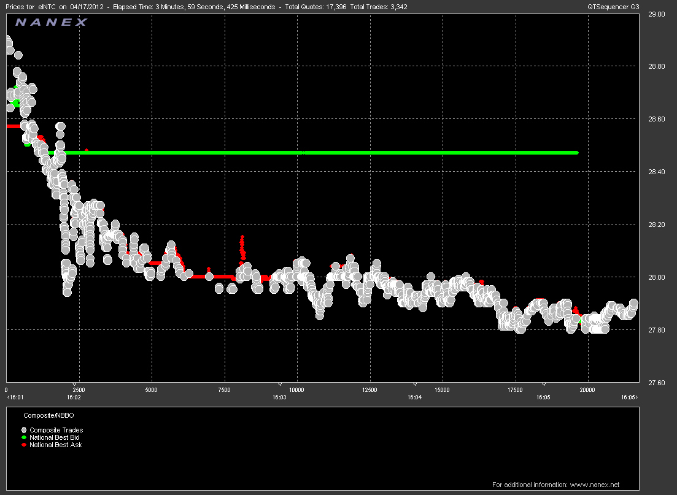Click the National Best Ask red legend marker
The width and height of the screenshot is (677, 495).
[x=24, y=445]
